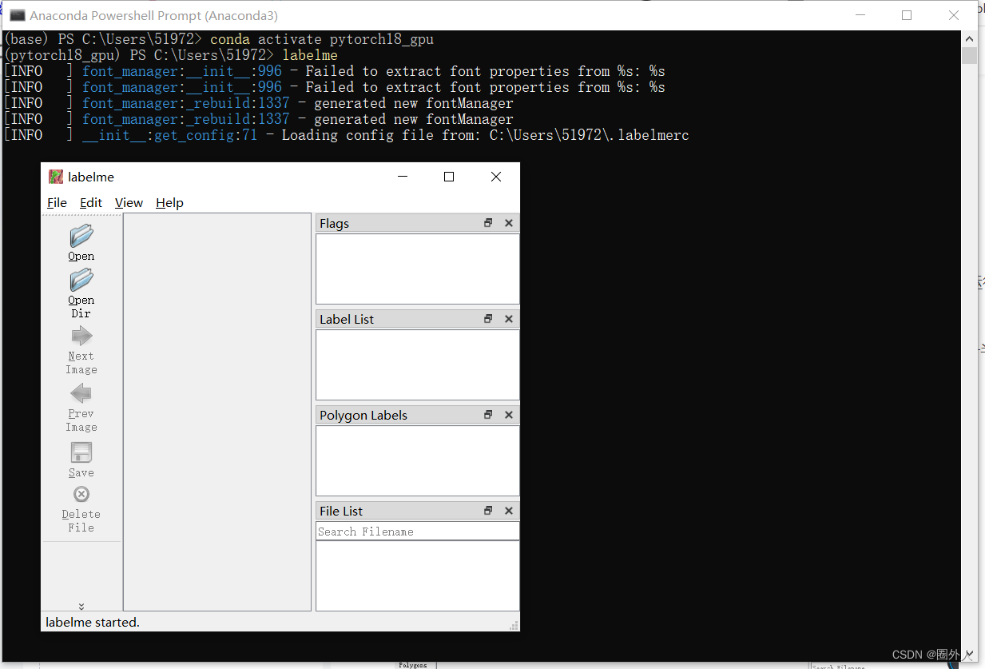985x669 pixels.
Task: Undock the Polygon Labels panel
Action: pyautogui.click(x=488, y=414)
